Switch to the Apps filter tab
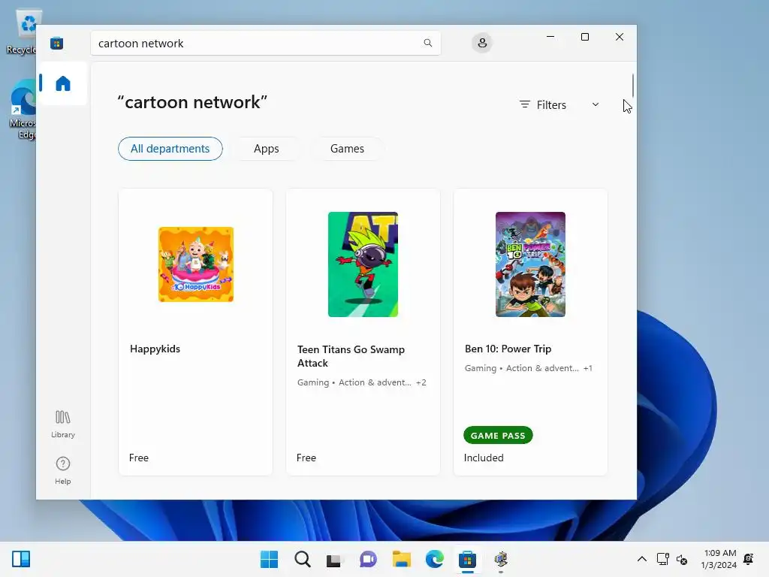The width and height of the screenshot is (769, 577). pyautogui.click(x=267, y=149)
